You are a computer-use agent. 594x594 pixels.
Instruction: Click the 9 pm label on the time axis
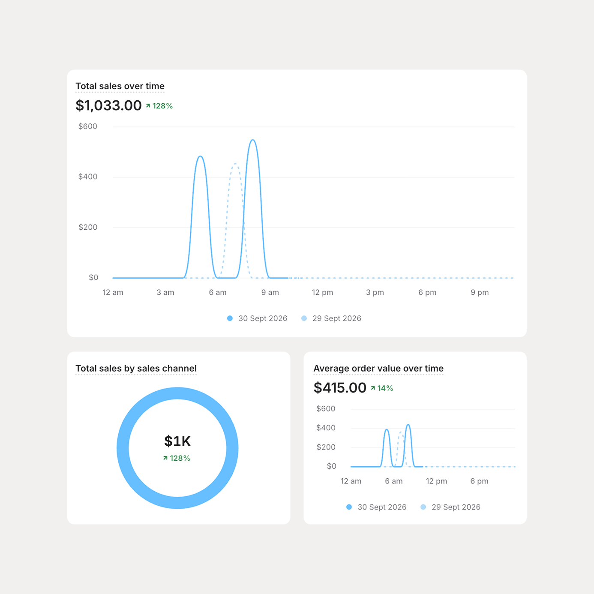coord(480,292)
